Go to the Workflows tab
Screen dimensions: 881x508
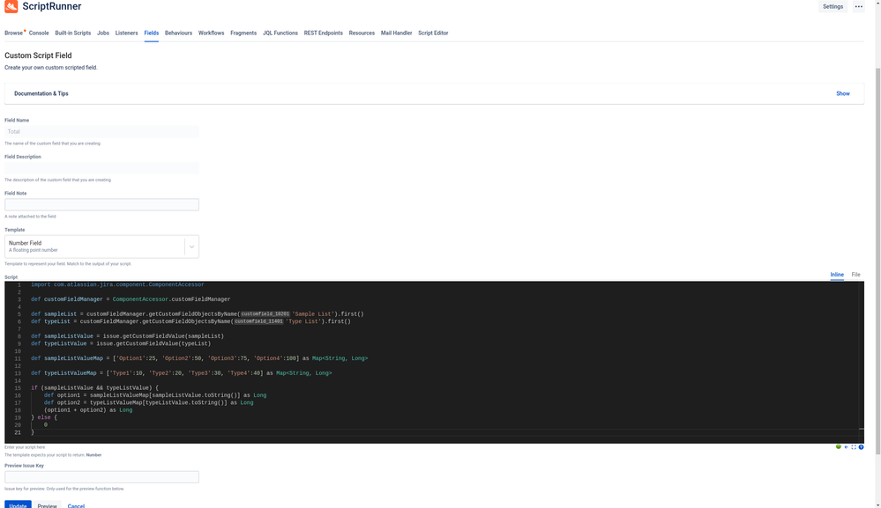(x=212, y=33)
